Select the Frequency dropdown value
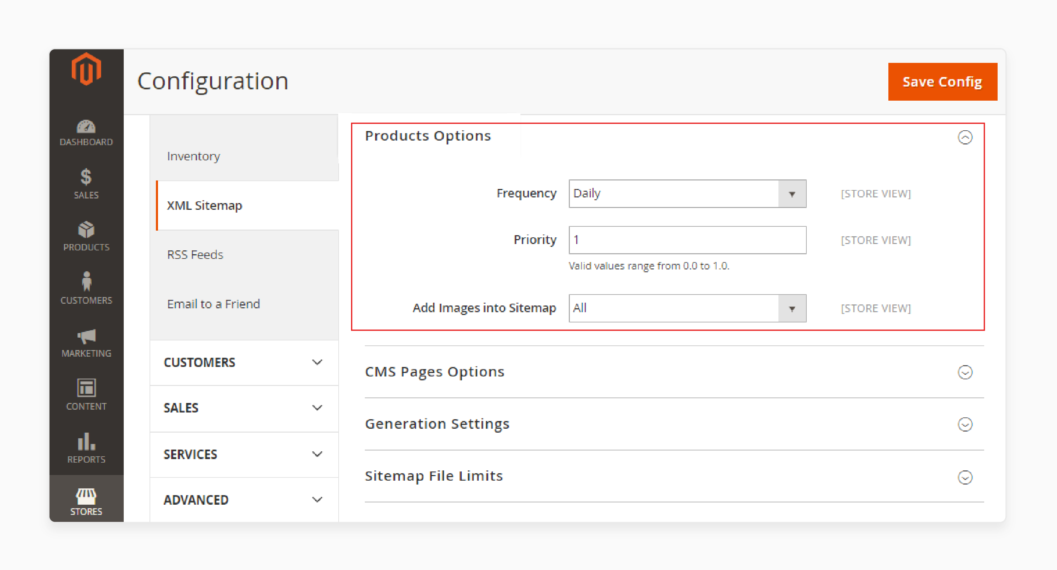 click(685, 194)
